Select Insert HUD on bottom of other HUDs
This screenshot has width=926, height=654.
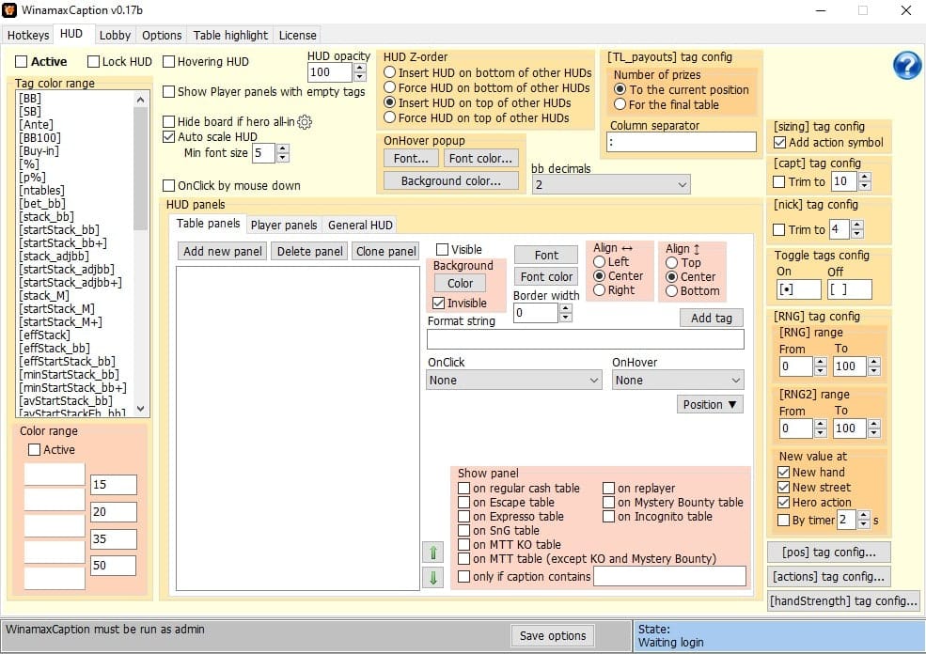point(390,72)
